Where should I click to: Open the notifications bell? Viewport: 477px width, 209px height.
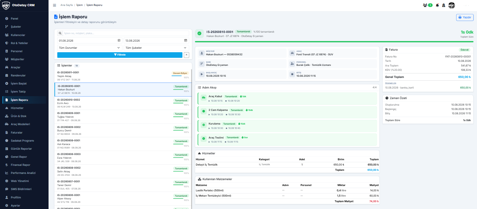437,5
